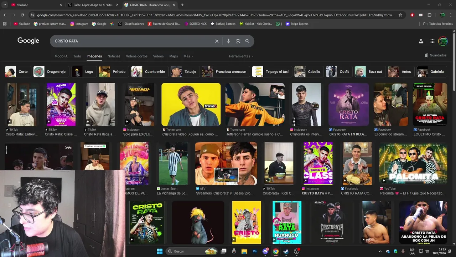Open the Videos results tab
Viewport: 456px width, 257px height.
(x=158, y=56)
